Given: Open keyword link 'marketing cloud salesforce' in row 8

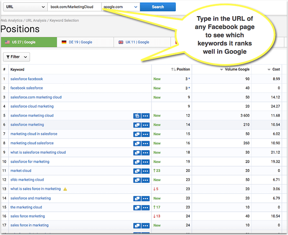Looking at the screenshot, I should (x=32, y=143).
